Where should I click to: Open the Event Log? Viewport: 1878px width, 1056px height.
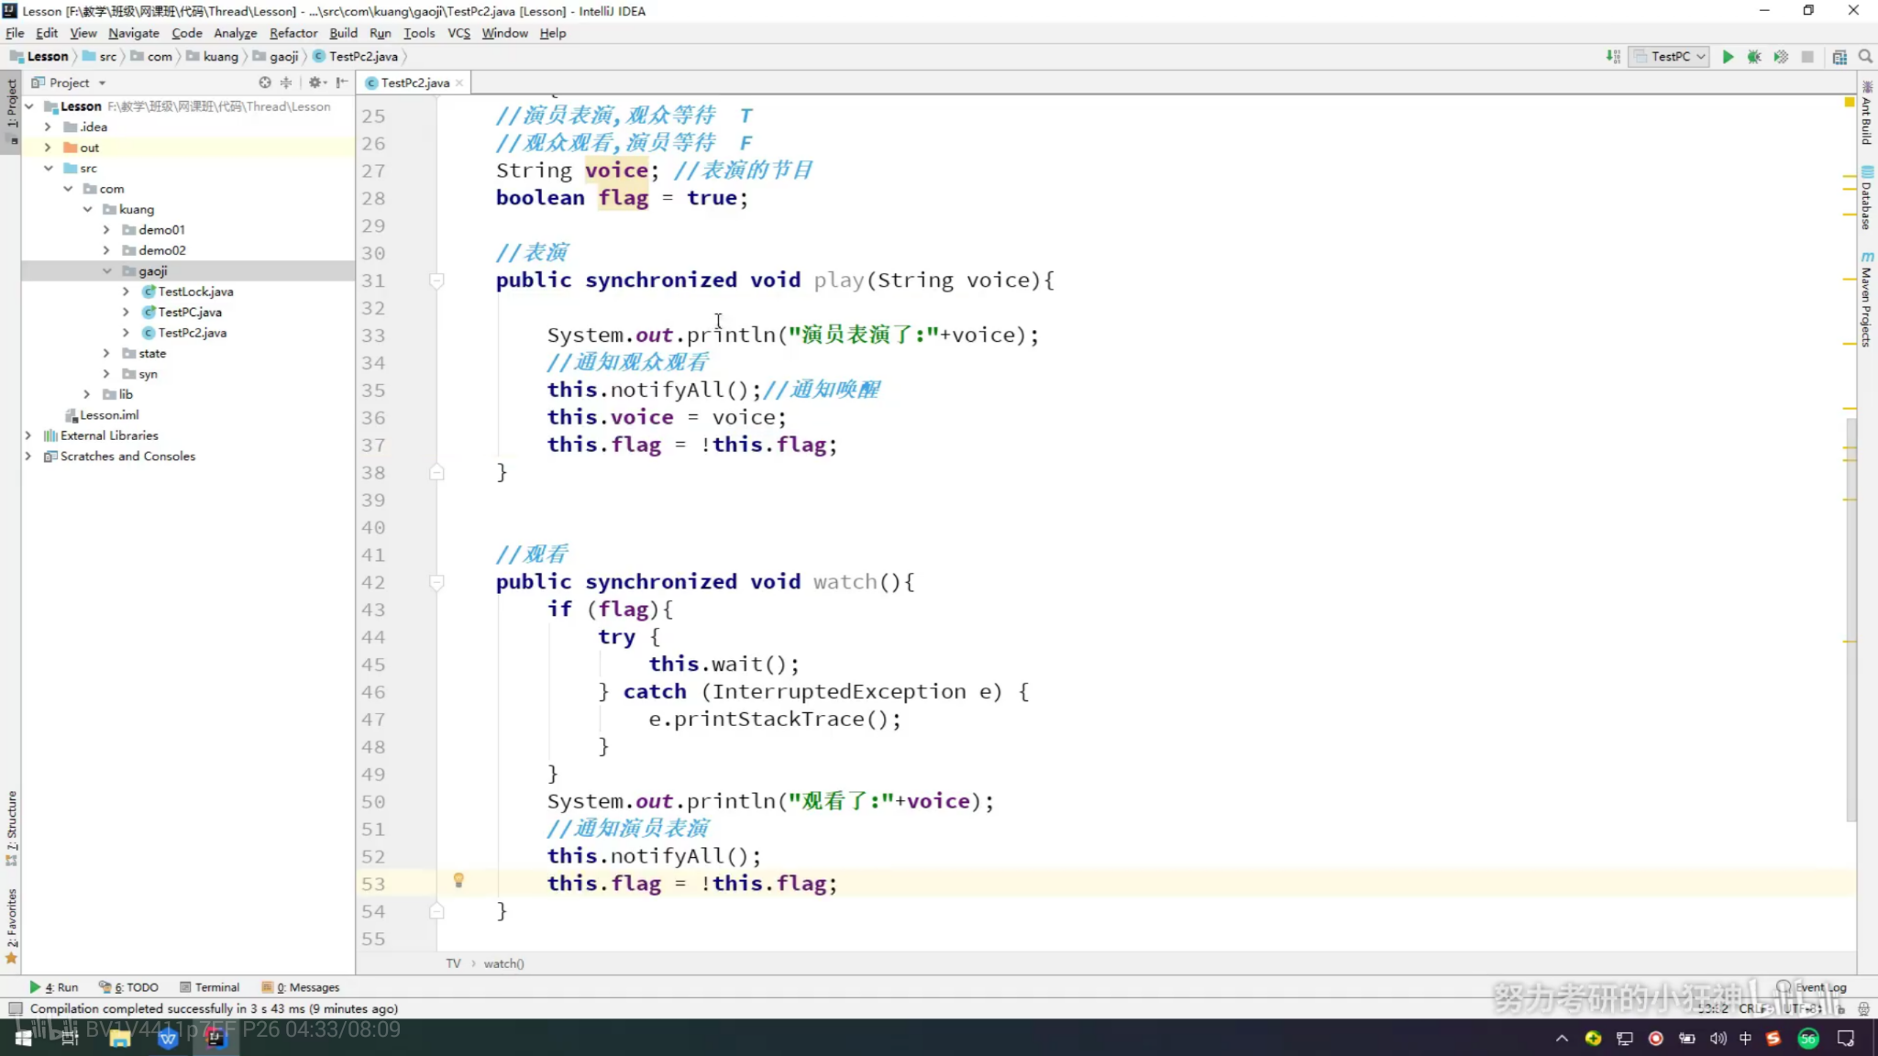tap(1812, 987)
